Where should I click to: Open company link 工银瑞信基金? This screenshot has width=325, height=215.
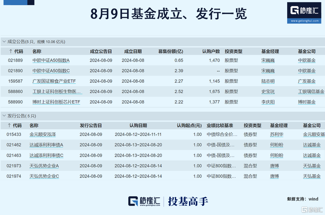311,91
